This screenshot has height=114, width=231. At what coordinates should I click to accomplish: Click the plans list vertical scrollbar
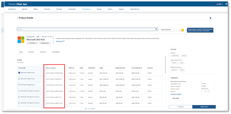(166, 65)
